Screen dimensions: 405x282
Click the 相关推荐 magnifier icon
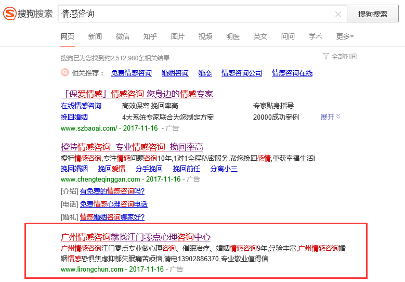click(x=65, y=73)
